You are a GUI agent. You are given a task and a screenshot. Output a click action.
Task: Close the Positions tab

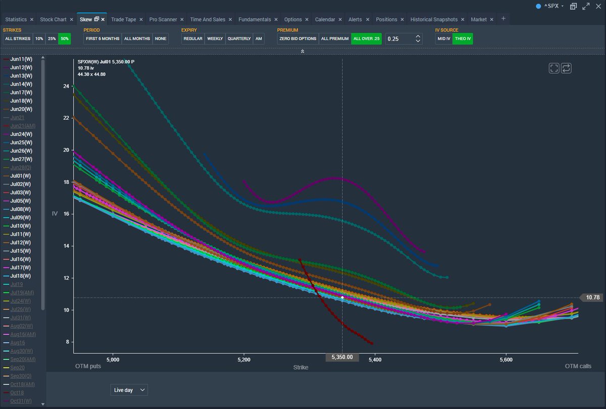(x=402, y=20)
